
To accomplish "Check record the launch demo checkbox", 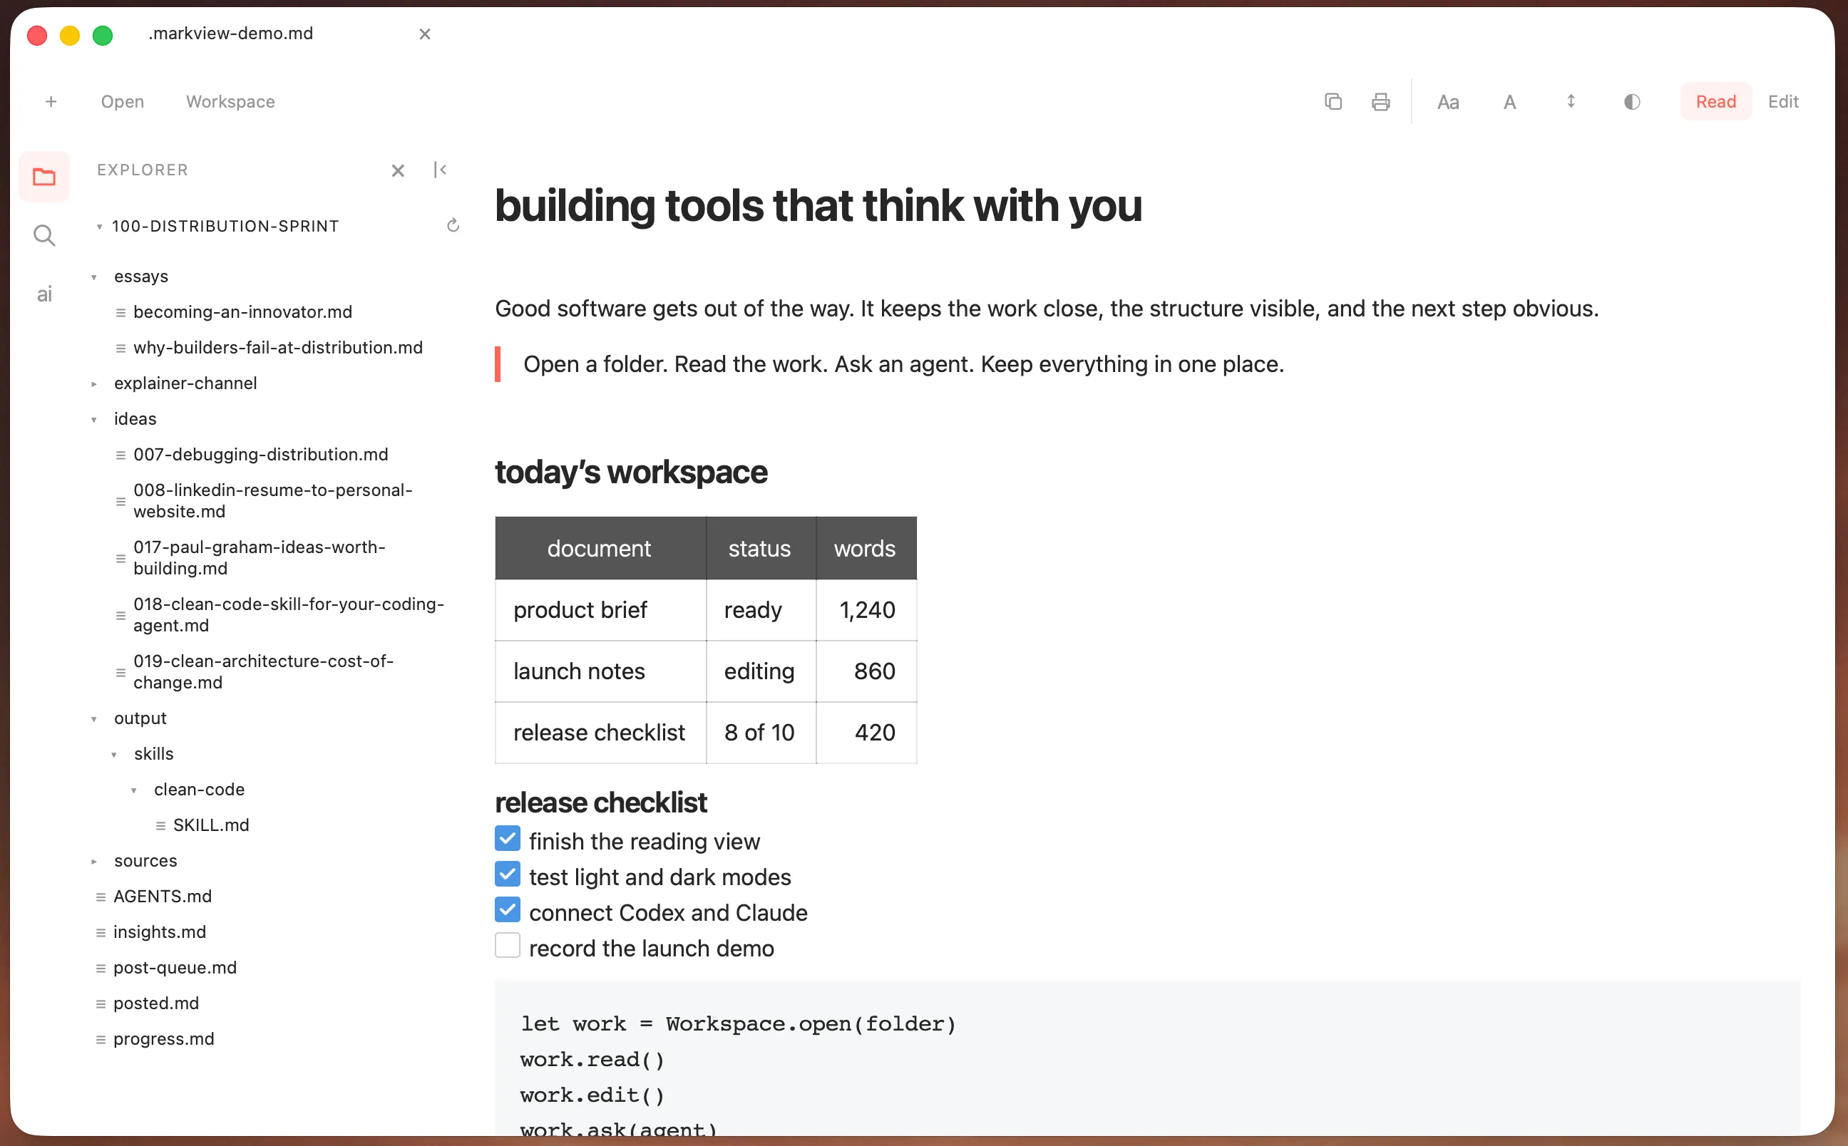I will pos(507,946).
